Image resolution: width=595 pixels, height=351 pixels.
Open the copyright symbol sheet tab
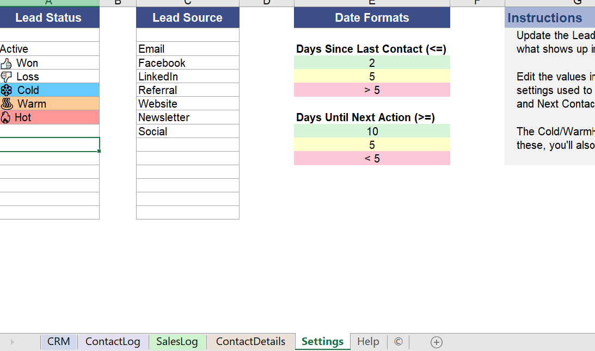(398, 342)
